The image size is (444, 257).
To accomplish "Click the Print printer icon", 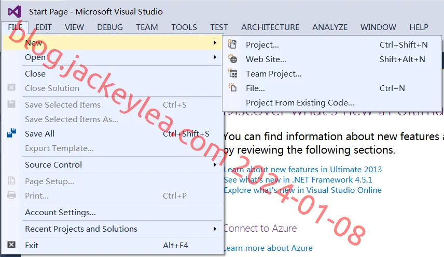I will click(11, 195).
